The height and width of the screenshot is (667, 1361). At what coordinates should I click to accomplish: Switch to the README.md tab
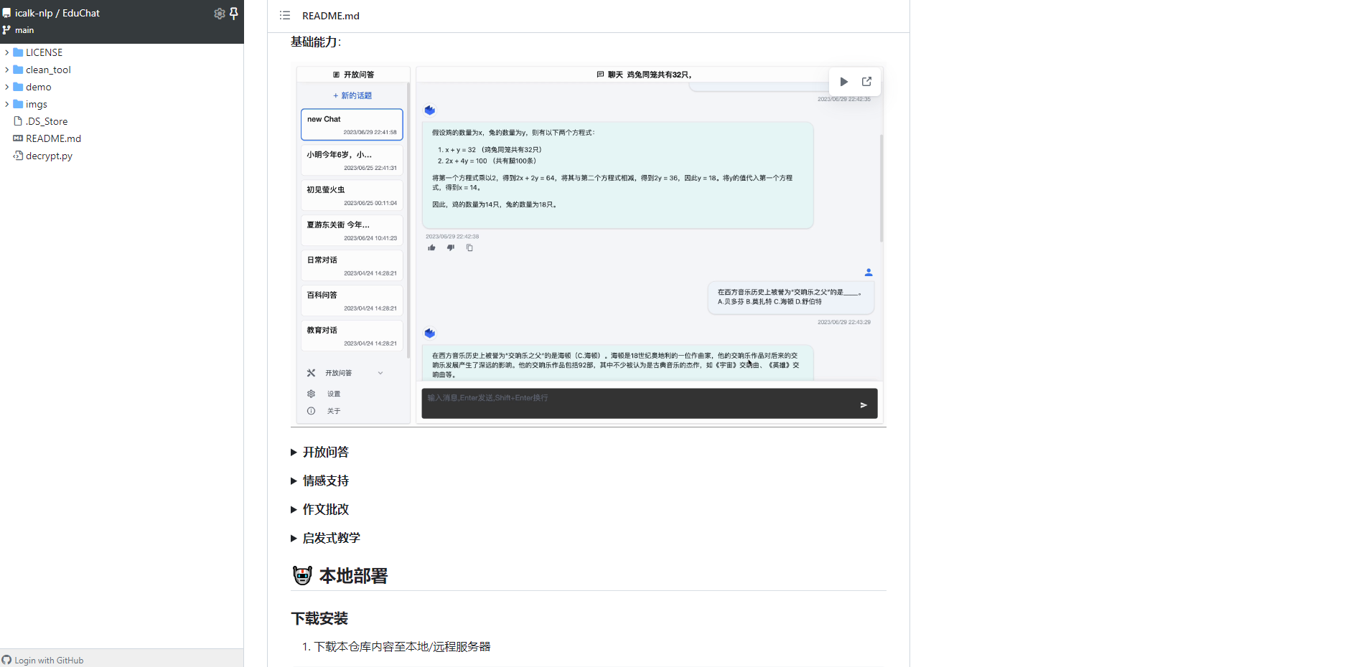point(330,15)
